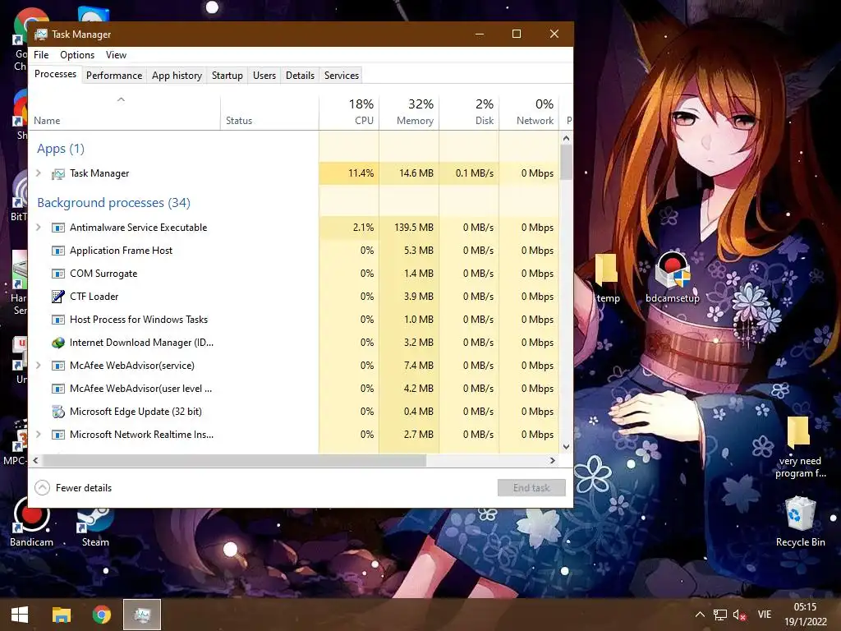The image size is (841, 631).
Task: Click the Internet Download Manager globe icon
Action: (58, 343)
